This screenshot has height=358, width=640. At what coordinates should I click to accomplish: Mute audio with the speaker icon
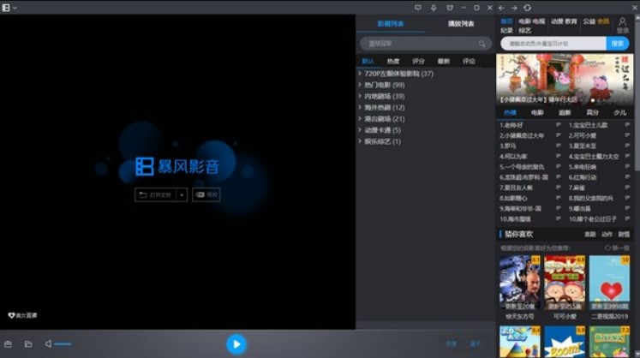click(x=48, y=343)
